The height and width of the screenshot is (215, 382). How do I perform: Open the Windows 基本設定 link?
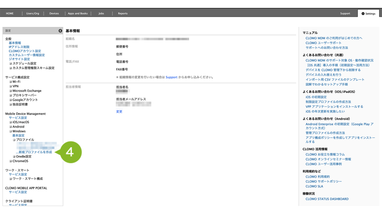pos(18,135)
